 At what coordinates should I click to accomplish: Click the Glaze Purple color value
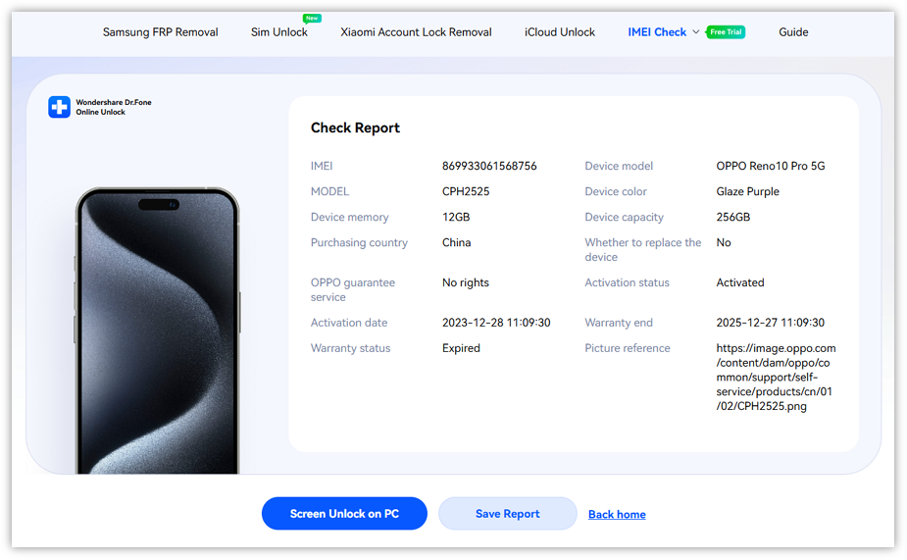tap(747, 191)
